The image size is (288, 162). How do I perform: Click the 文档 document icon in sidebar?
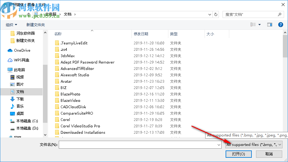12,92
